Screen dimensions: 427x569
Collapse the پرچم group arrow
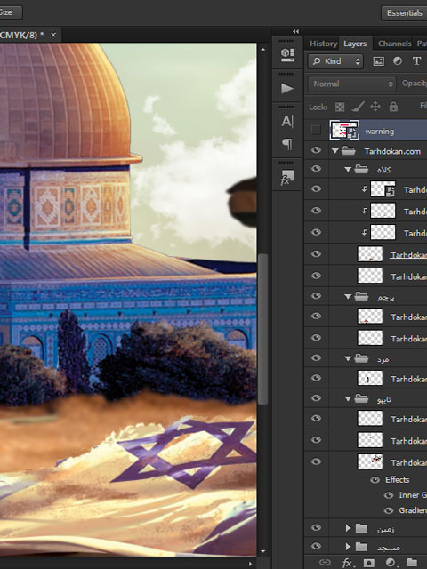point(348,296)
